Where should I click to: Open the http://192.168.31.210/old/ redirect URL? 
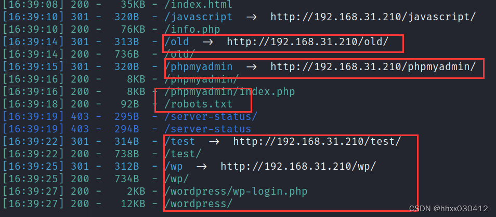click(x=307, y=42)
